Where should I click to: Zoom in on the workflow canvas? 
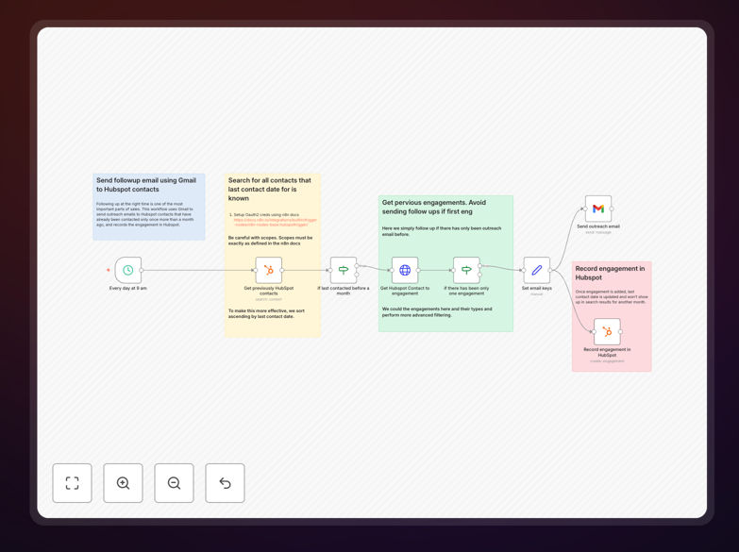click(123, 483)
